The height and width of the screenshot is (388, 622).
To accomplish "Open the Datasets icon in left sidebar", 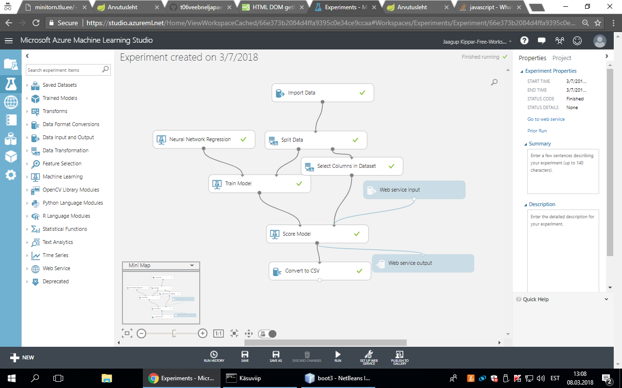I will tap(11, 139).
